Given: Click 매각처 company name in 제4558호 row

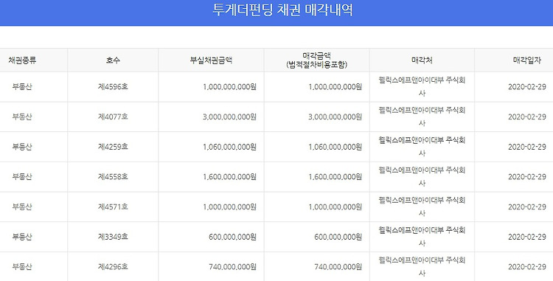Looking at the screenshot, I should [x=422, y=176].
